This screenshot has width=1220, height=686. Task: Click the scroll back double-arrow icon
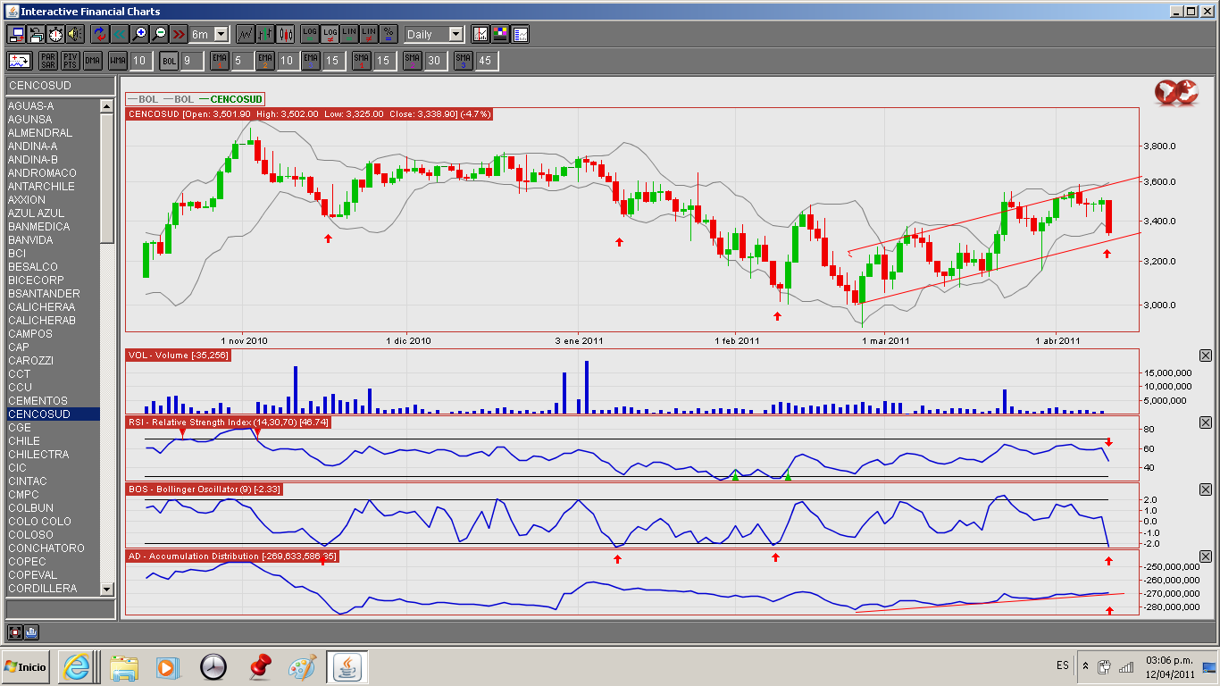[119, 34]
